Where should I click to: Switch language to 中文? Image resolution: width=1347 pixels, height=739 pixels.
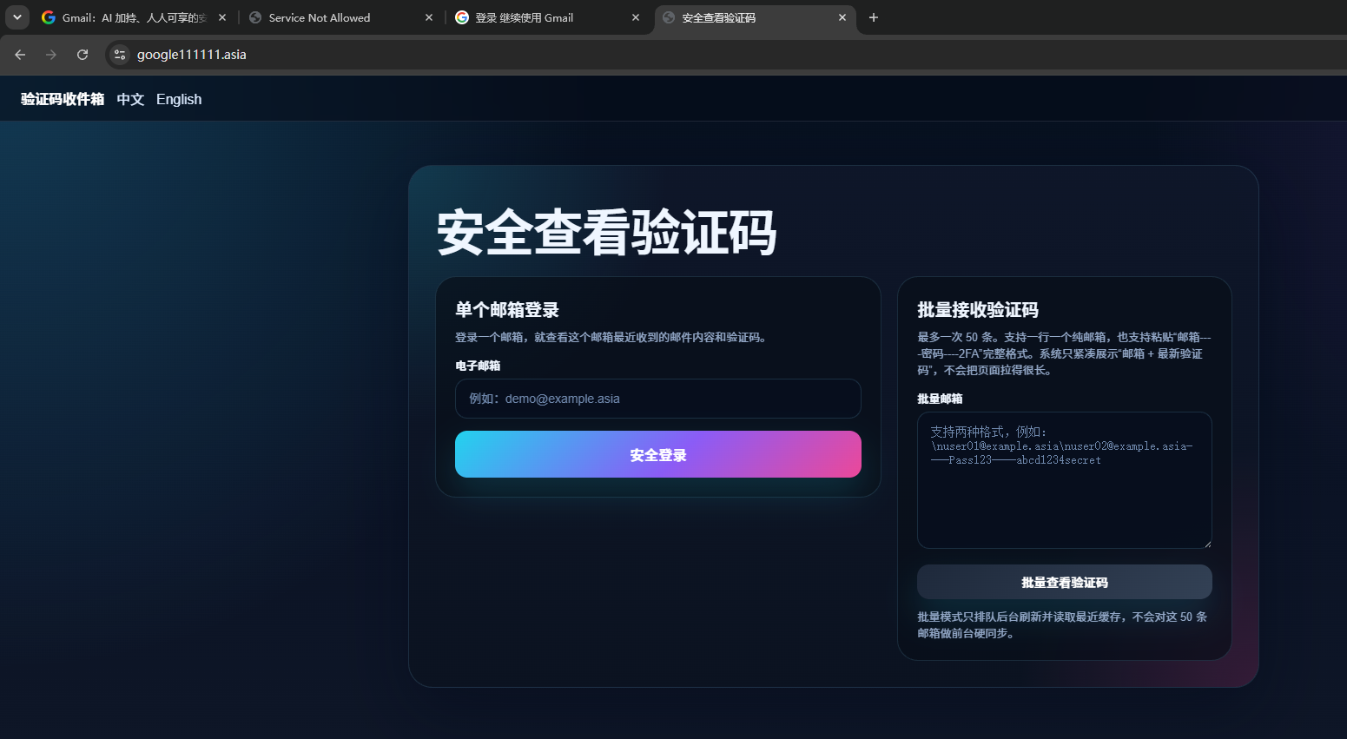130,99
